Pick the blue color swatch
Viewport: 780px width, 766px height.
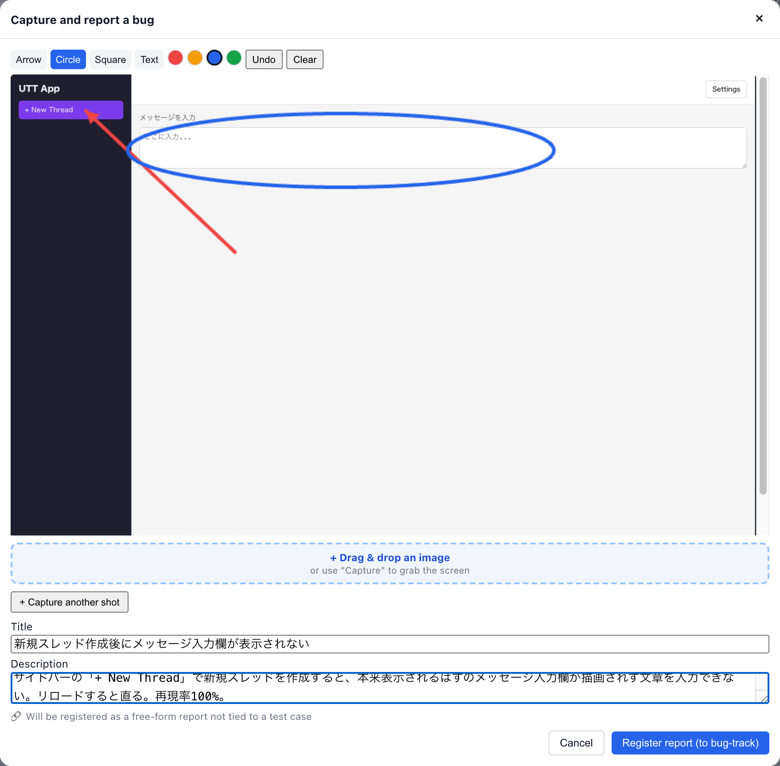click(x=214, y=58)
